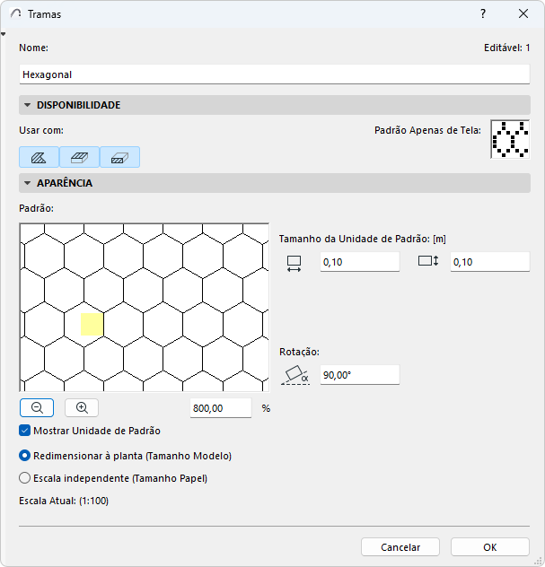Toggle the cover fill availability icon
Viewport: 545px width, 567px height.
pos(79,157)
